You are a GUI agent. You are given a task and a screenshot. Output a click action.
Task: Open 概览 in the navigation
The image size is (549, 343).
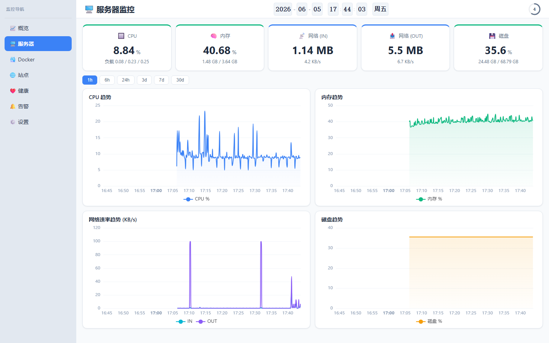coord(38,28)
